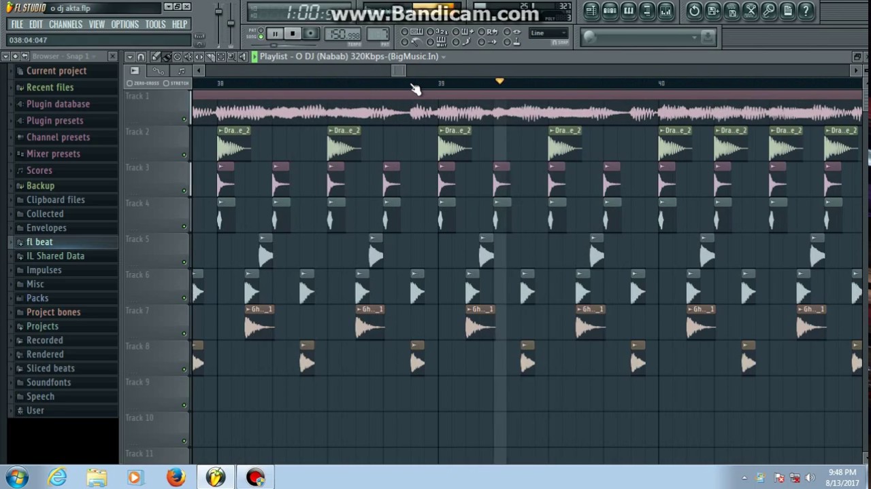871x489 pixels.
Task: Select the Playback speaker tool in playlist toolbar
Action: 242,56
